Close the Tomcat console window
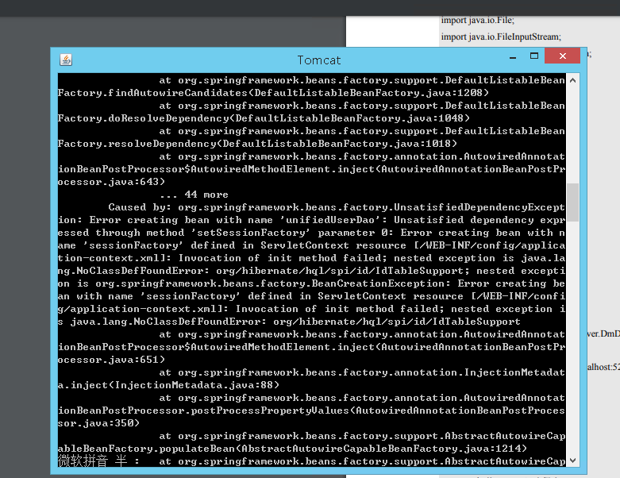 pos(562,56)
